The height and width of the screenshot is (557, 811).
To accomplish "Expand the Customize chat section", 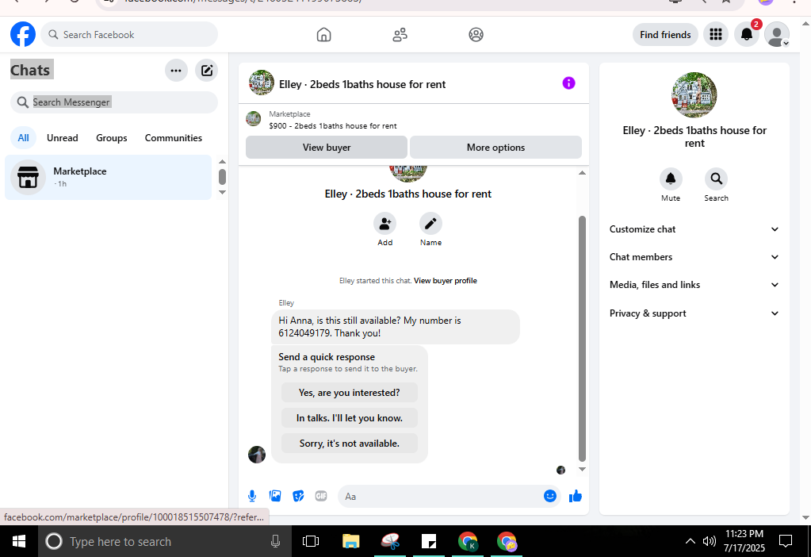I will pos(694,229).
